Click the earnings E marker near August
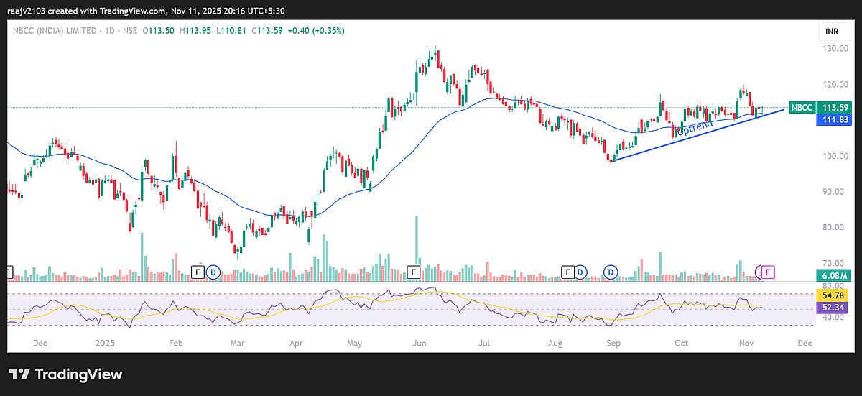The image size is (862, 396). [x=568, y=272]
